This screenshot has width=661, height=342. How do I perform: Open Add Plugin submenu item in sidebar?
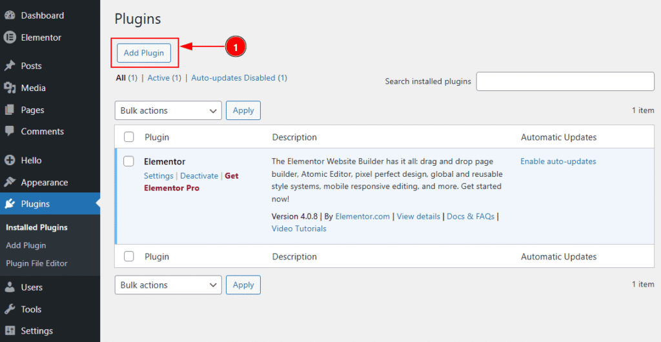tap(26, 245)
